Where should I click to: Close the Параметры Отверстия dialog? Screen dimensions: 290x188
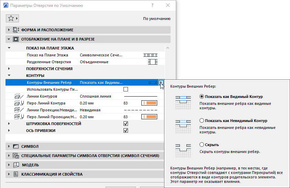pyautogui.click(x=168, y=5)
